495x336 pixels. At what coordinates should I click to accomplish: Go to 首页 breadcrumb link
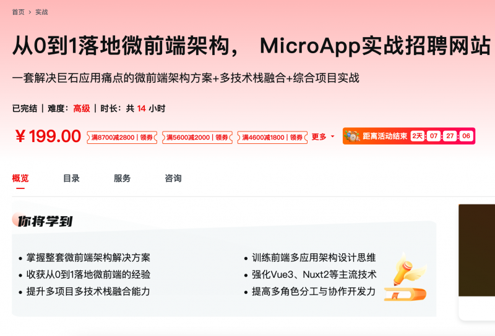click(18, 12)
